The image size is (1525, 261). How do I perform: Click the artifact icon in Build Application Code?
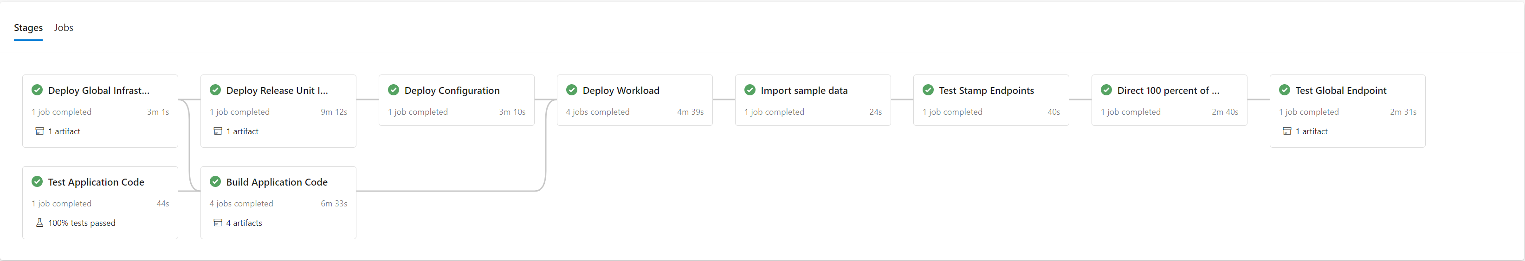pyautogui.click(x=218, y=223)
